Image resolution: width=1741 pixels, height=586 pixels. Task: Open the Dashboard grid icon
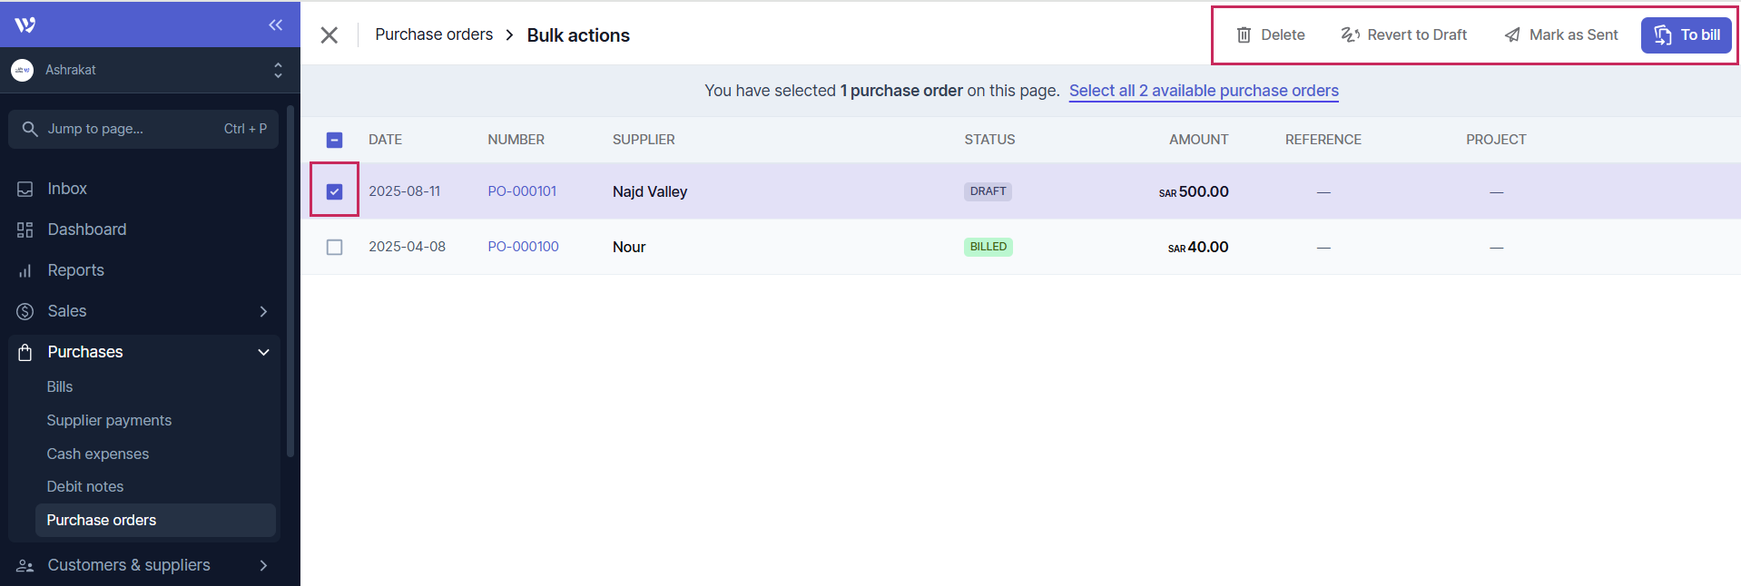coord(25,230)
